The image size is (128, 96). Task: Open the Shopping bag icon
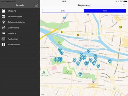point(3,11)
